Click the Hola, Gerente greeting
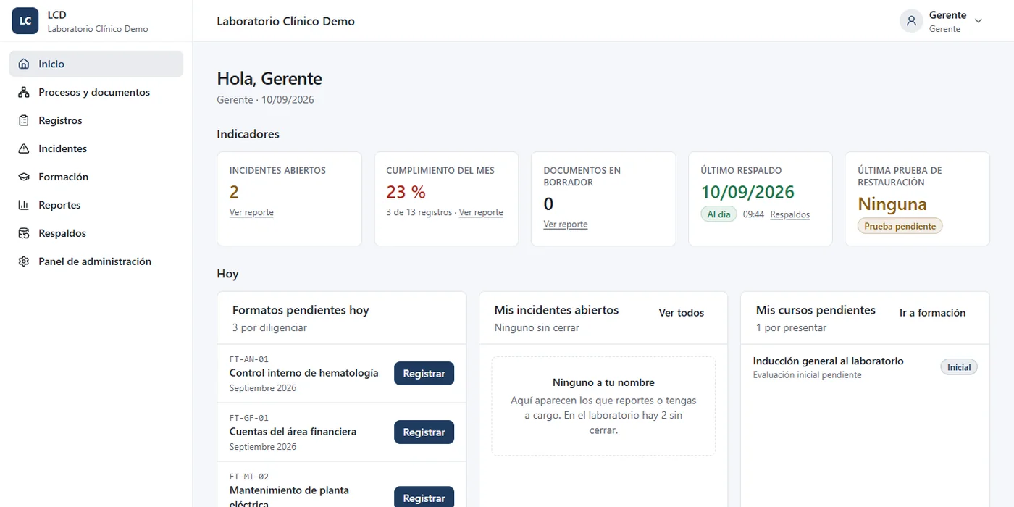Image resolution: width=1014 pixels, height=507 pixels. coord(269,78)
